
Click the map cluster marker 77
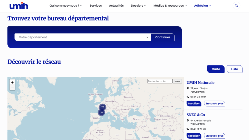point(102,107)
